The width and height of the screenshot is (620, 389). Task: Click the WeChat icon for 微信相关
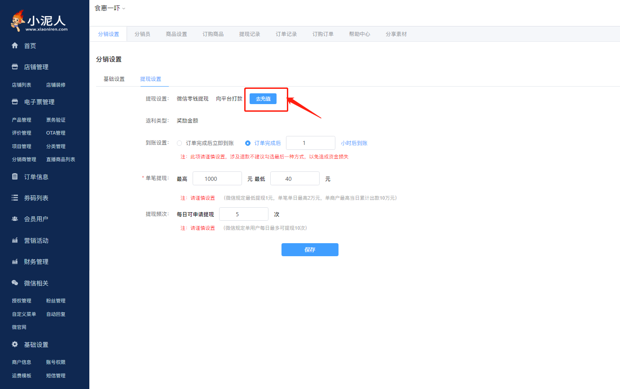[15, 283]
